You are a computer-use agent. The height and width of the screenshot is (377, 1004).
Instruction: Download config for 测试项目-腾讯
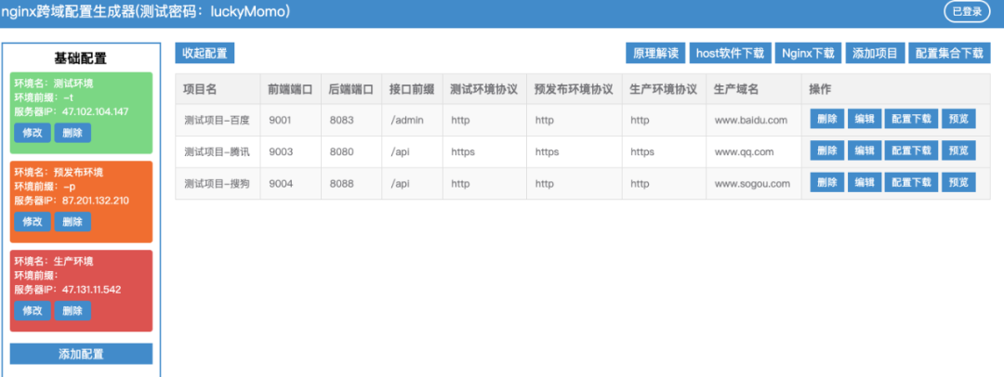click(x=911, y=151)
